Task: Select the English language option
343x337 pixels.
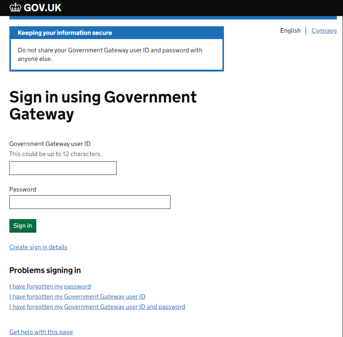Action: click(290, 31)
